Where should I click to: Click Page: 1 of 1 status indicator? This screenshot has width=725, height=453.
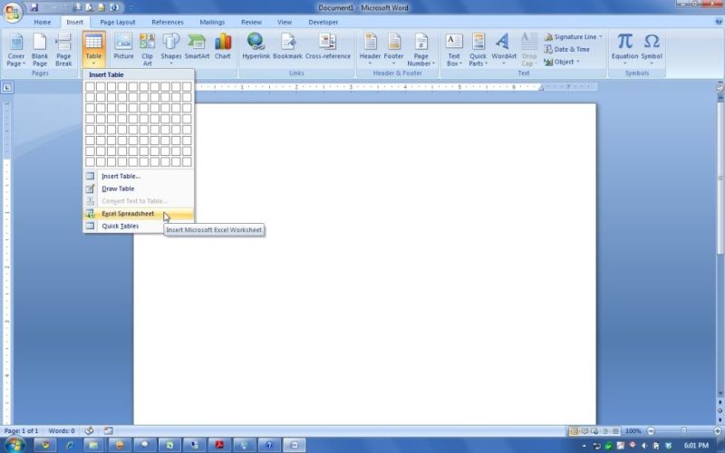click(x=21, y=431)
